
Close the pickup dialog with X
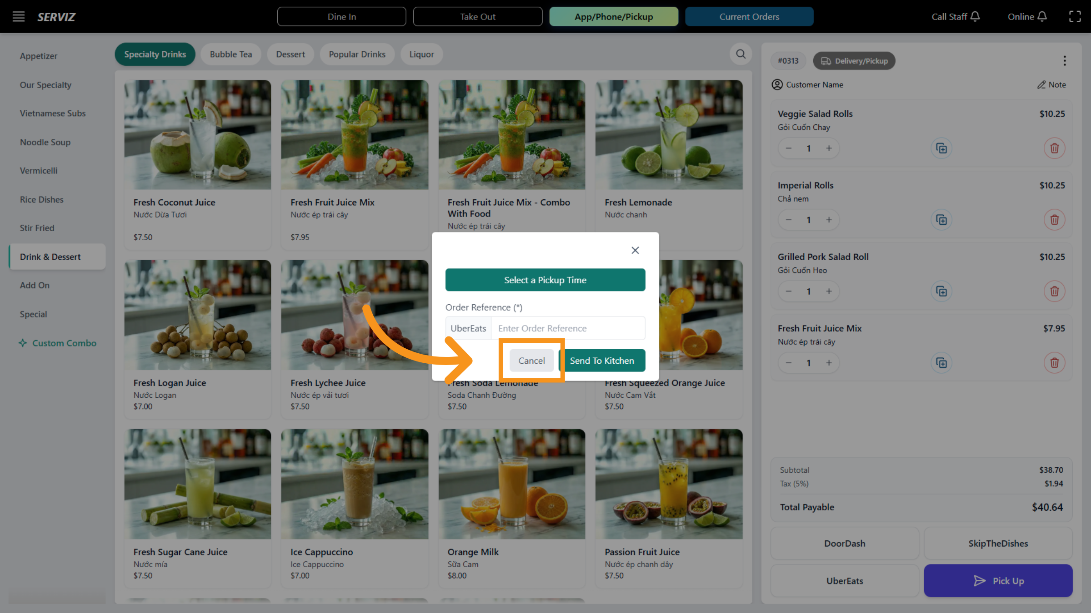click(635, 250)
